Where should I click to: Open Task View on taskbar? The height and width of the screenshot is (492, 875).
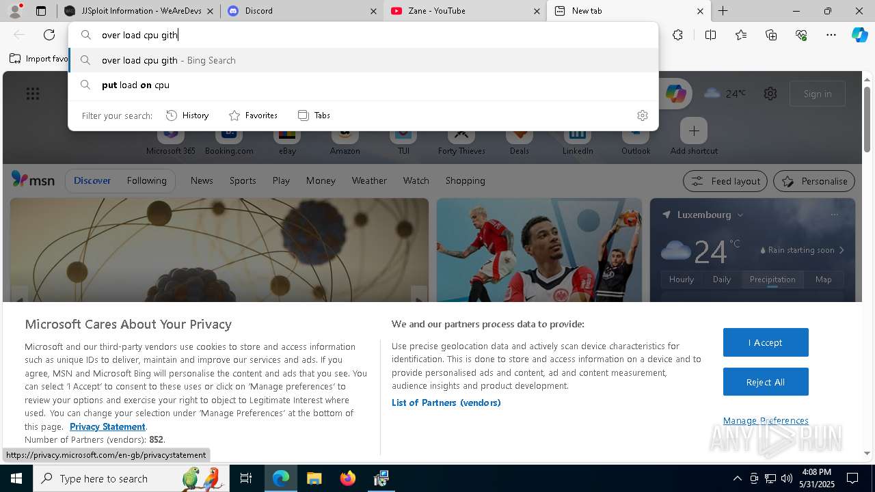click(x=246, y=478)
